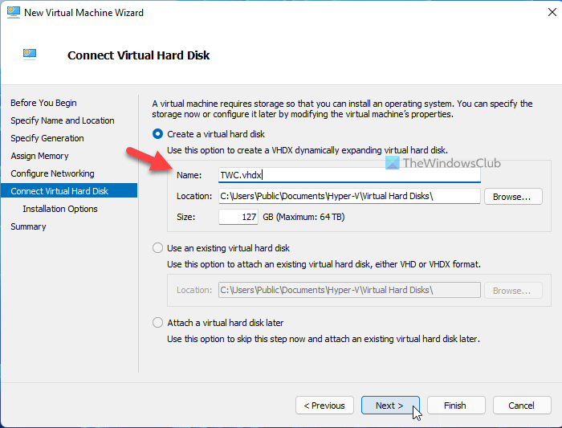Open the Summary step

tap(28, 226)
